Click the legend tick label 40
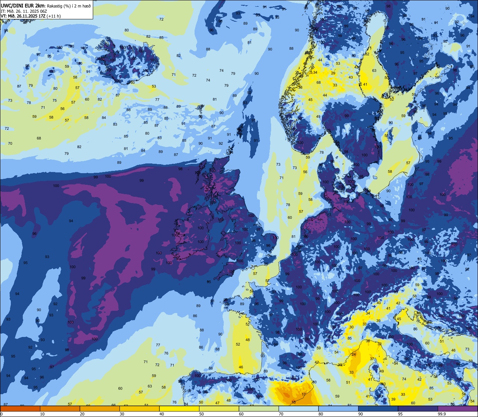Screen dimensions: 478x417 click(162, 414)
